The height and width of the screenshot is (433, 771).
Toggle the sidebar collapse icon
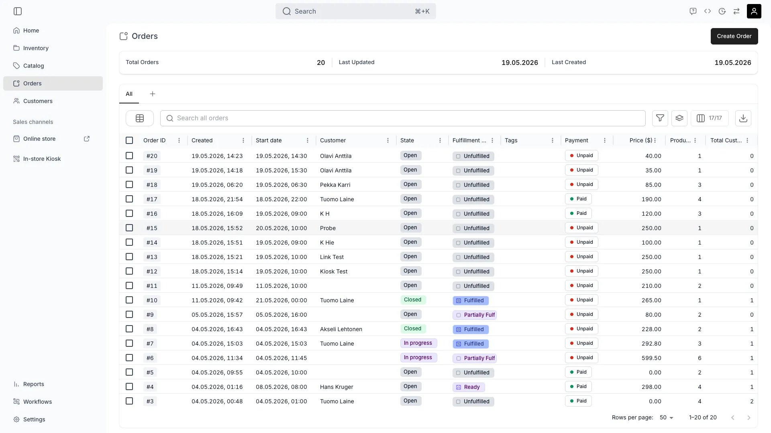[18, 11]
